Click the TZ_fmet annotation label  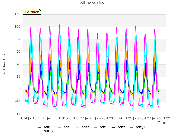32,12
